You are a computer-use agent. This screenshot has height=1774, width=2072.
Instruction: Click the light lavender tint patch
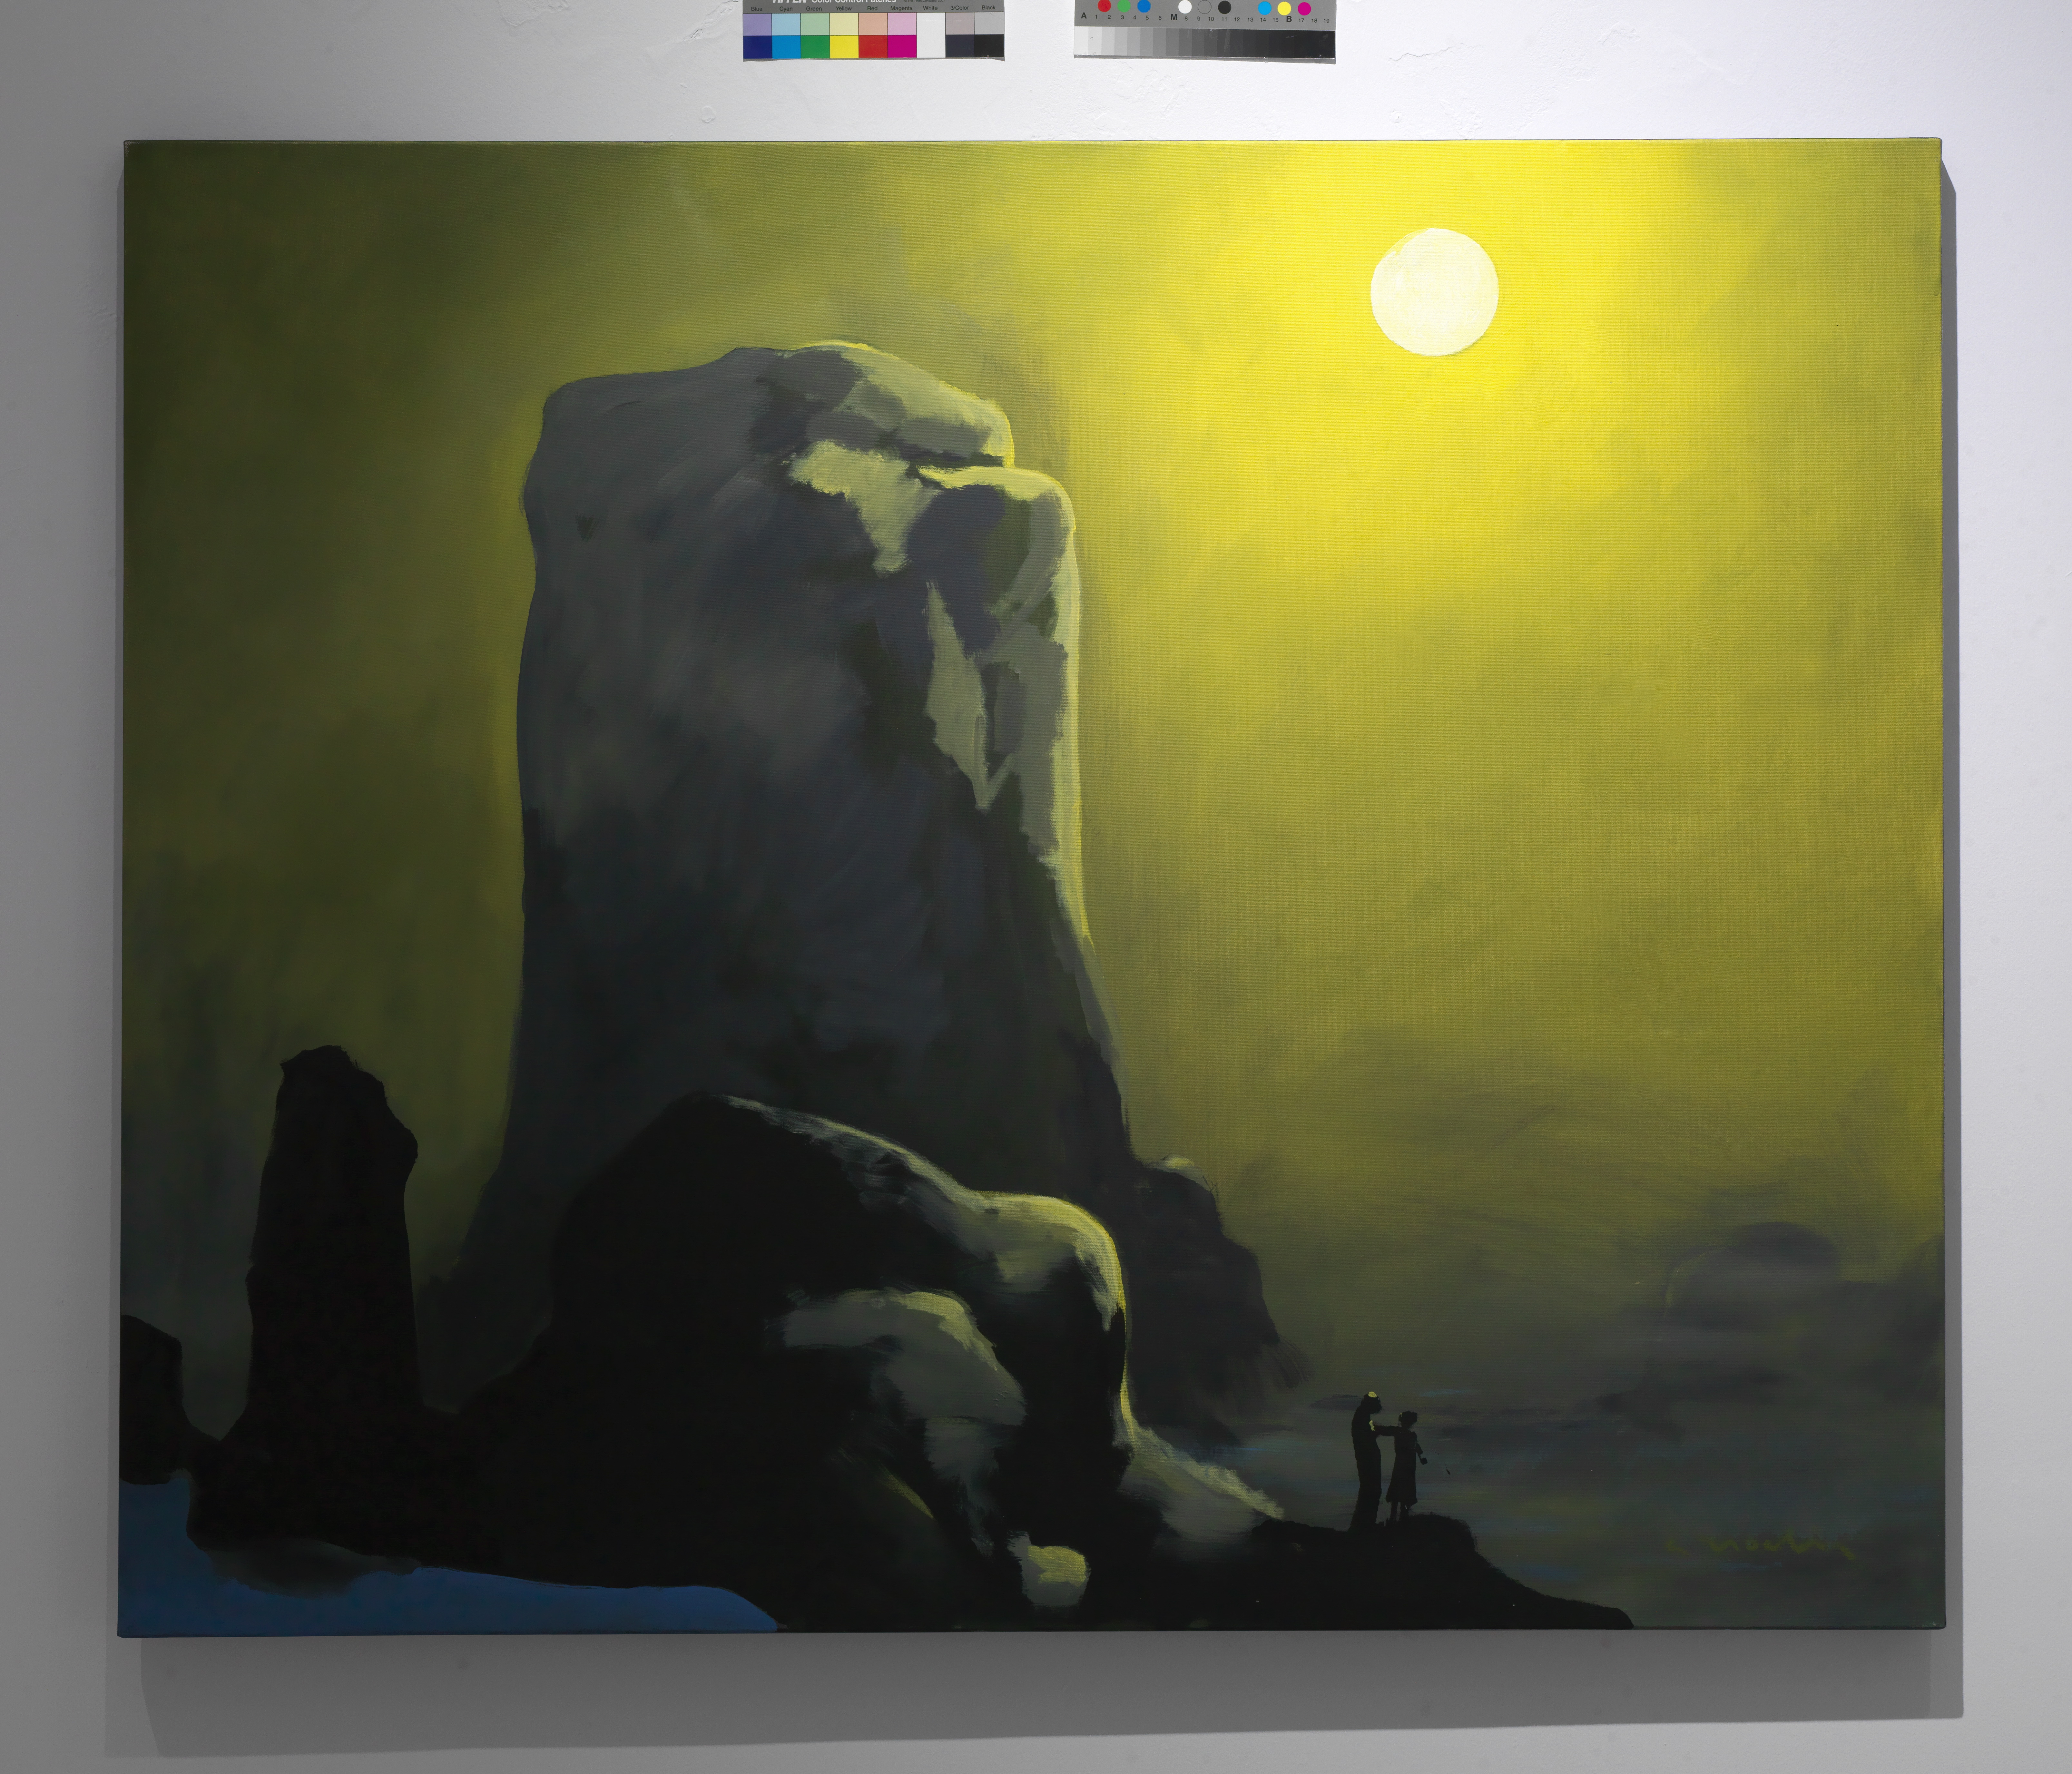click(x=757, y=24)
